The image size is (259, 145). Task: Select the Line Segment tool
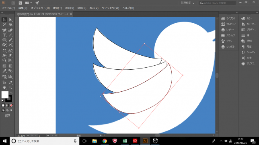click(x=10, y=35)
